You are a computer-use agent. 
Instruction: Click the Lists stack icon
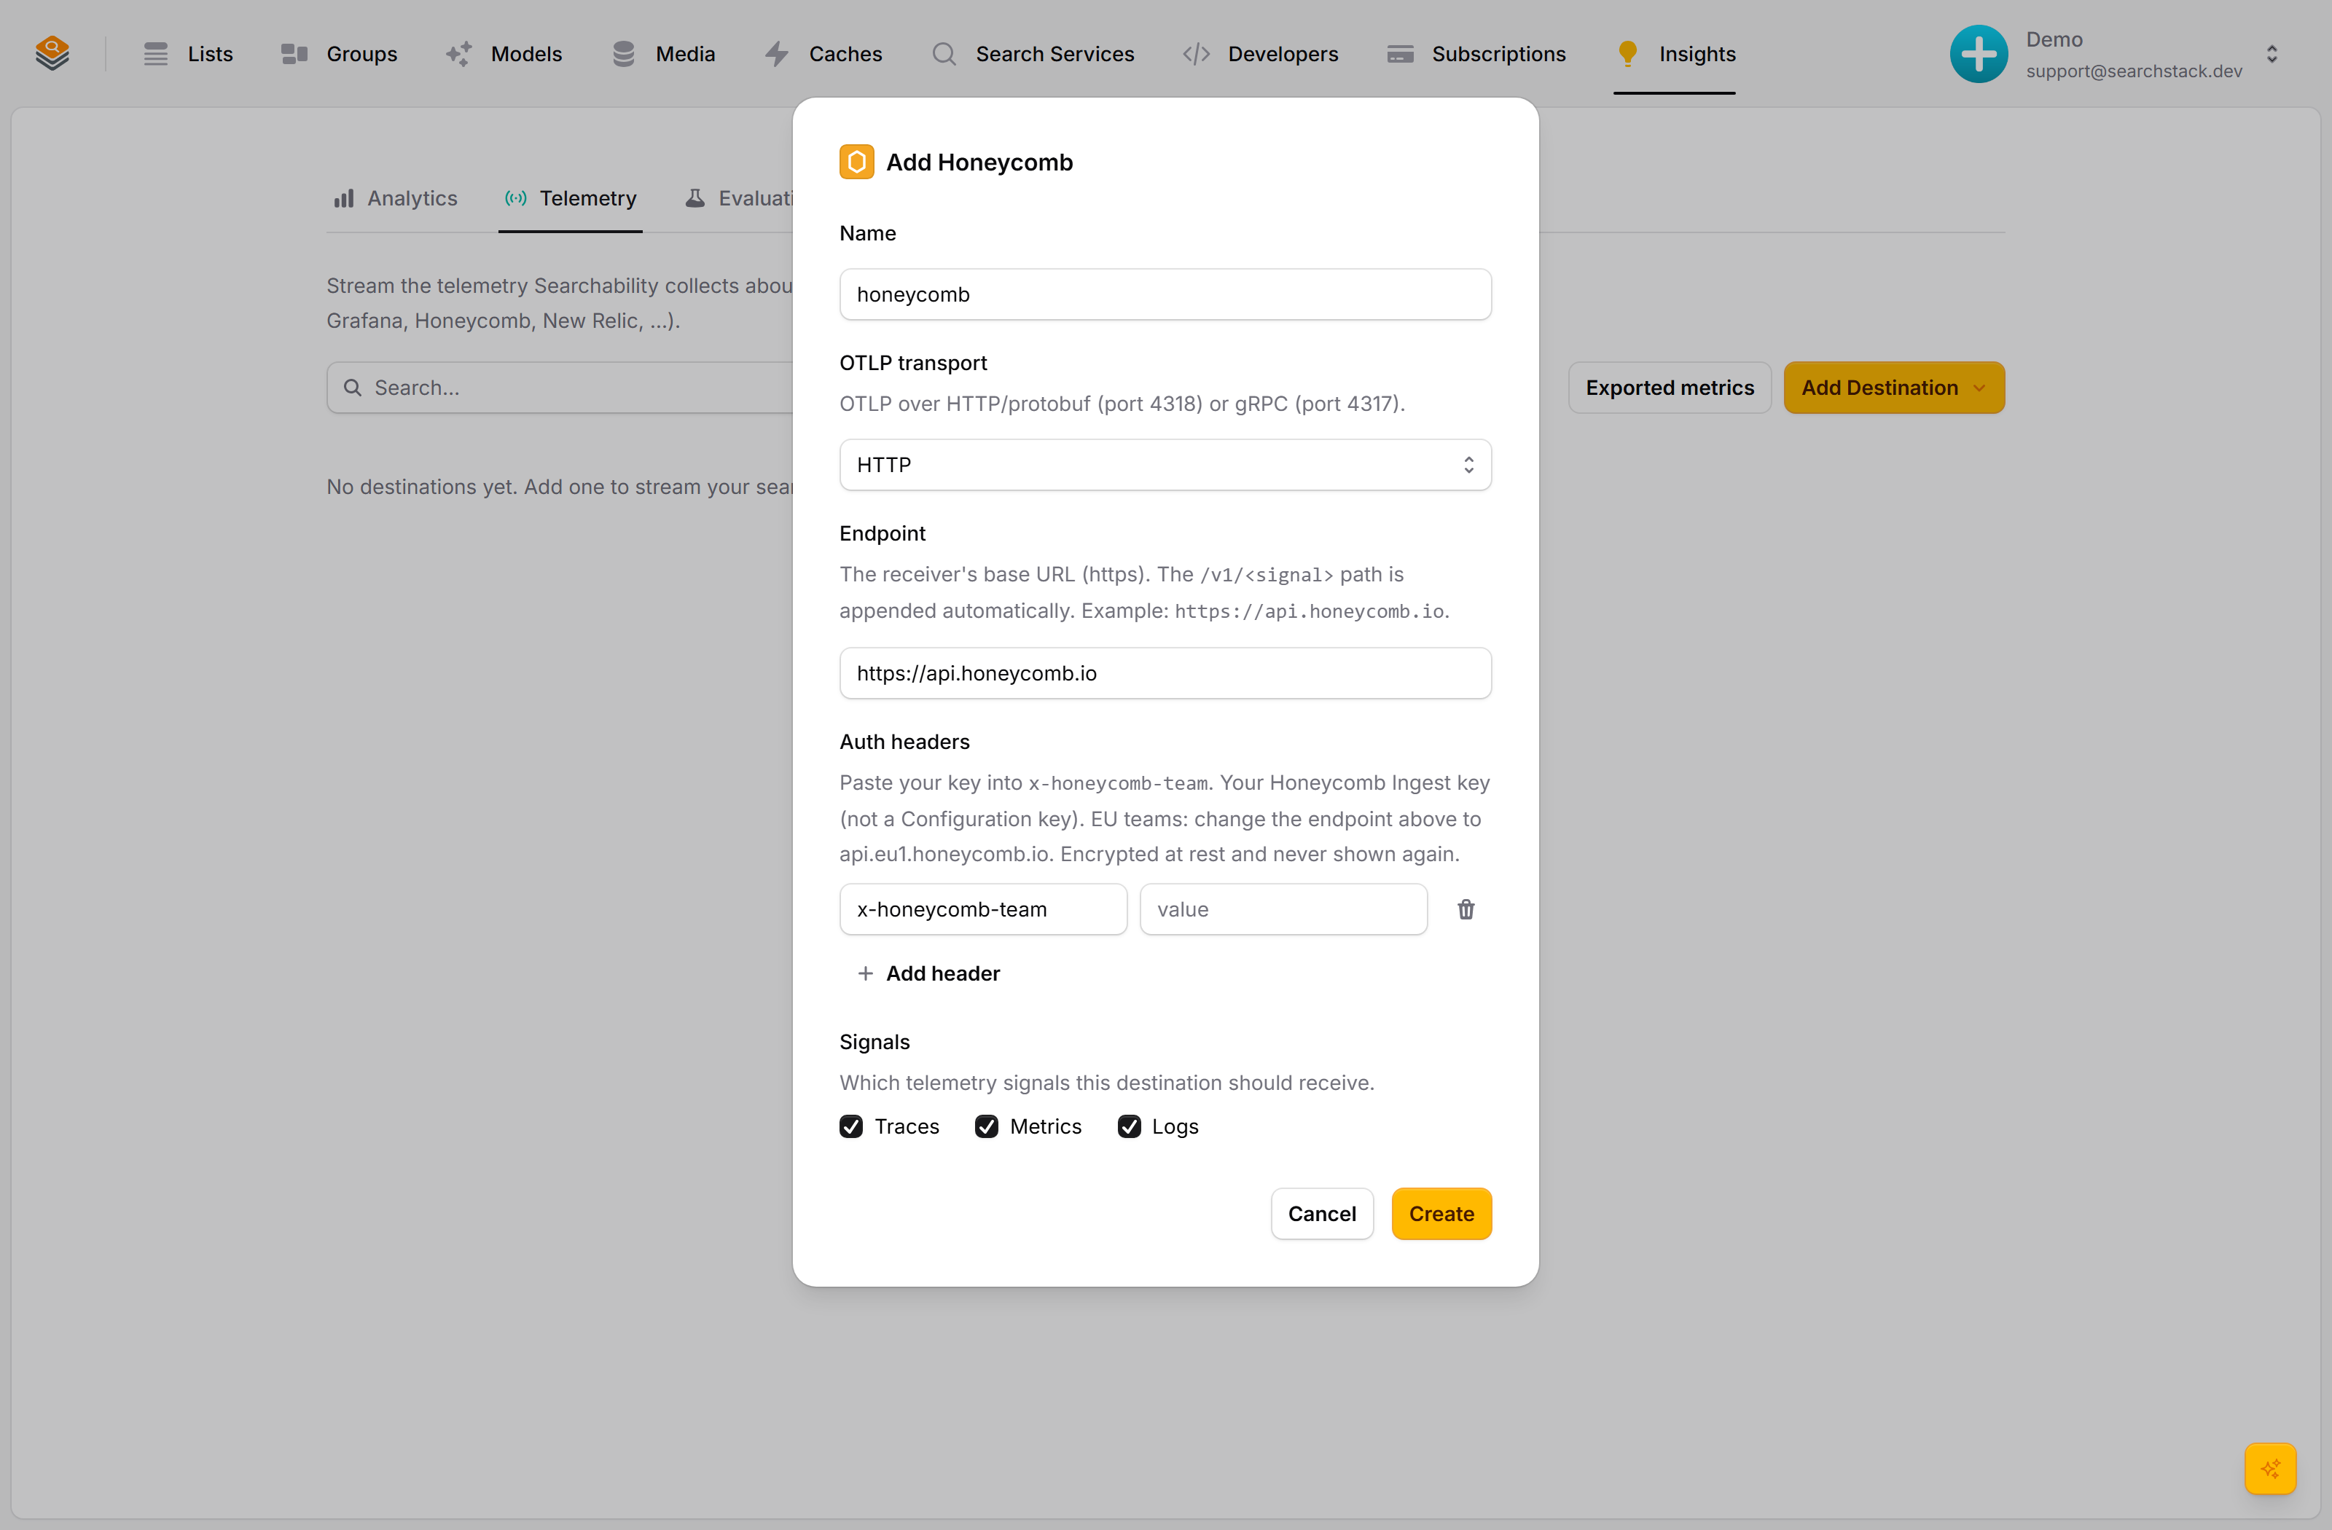156,54
